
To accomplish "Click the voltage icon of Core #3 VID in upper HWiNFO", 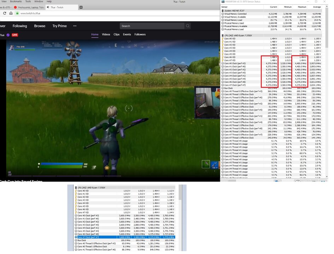I will coord(223,48).
